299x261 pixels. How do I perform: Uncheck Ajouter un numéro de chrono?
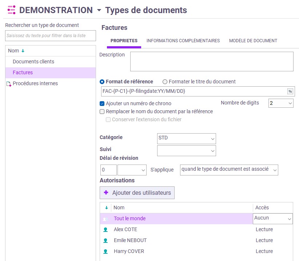click(102, 103)
